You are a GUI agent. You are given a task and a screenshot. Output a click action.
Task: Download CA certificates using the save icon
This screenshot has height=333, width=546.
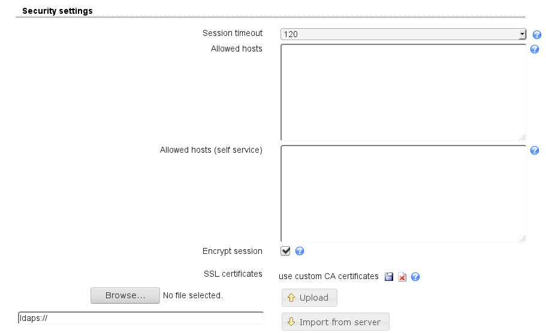pyautogui.click(x=389, y=277)
